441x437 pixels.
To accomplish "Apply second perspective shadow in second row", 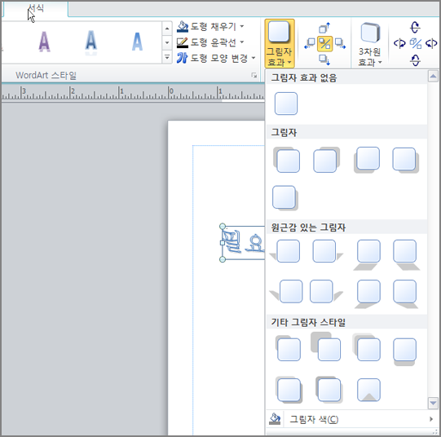I will (x=326, y=291).
